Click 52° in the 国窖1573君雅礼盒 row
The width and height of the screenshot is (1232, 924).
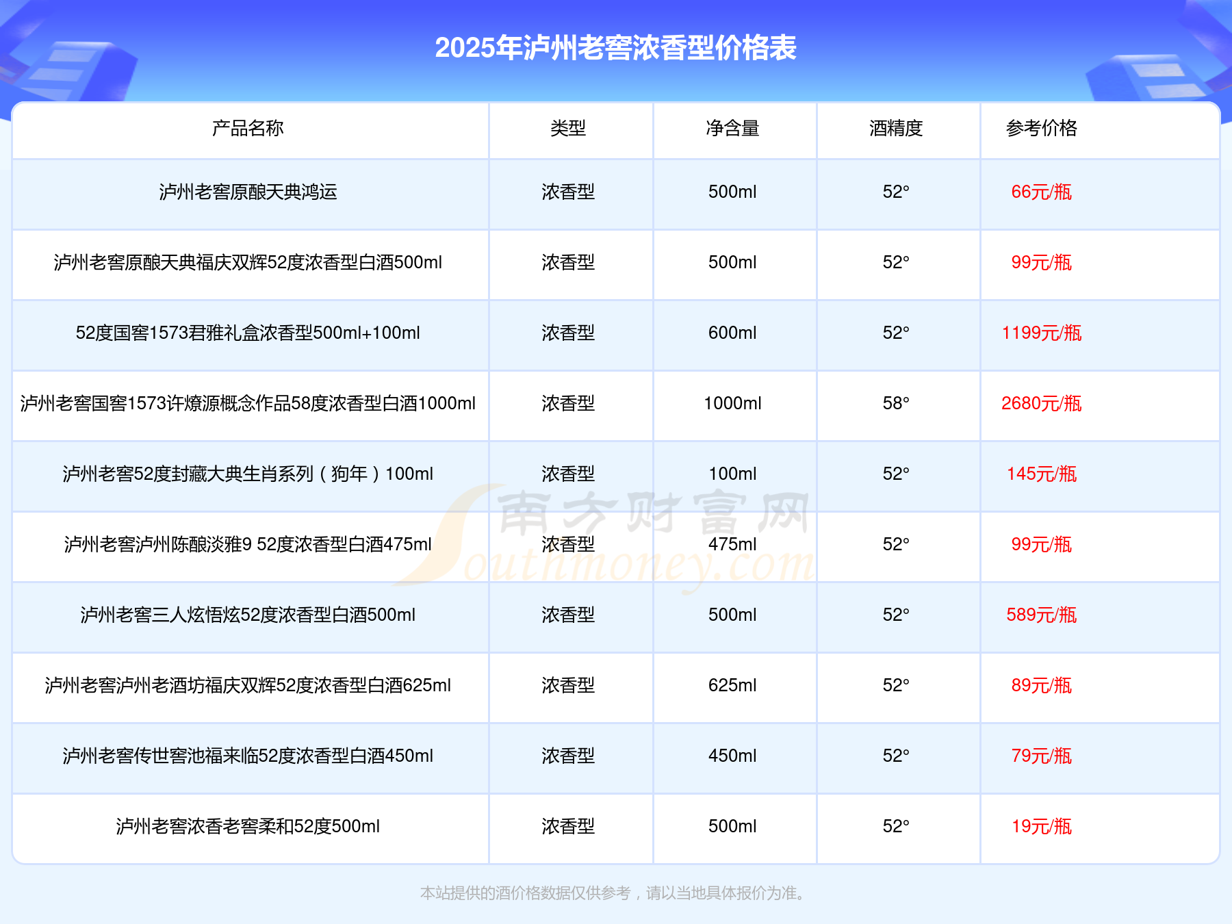point(896,333)
